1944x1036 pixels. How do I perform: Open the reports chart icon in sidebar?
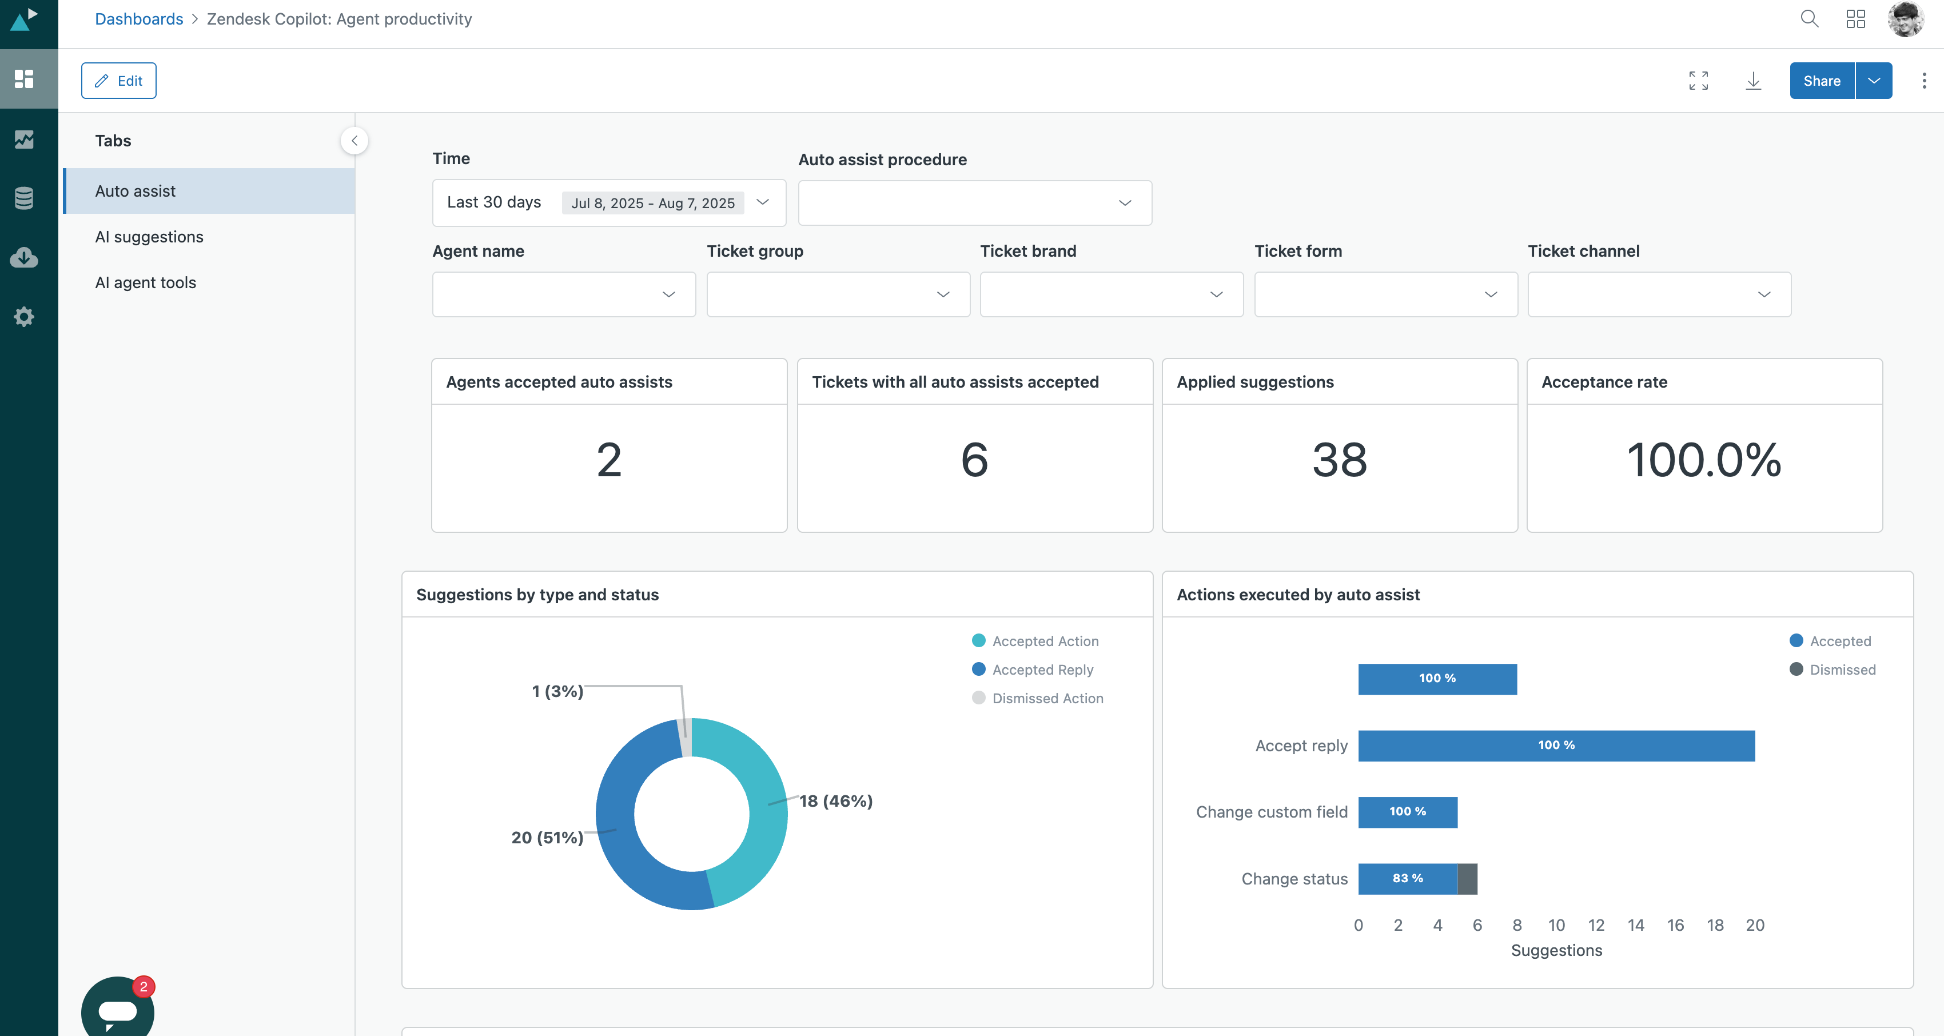click(x=24, y=139)
